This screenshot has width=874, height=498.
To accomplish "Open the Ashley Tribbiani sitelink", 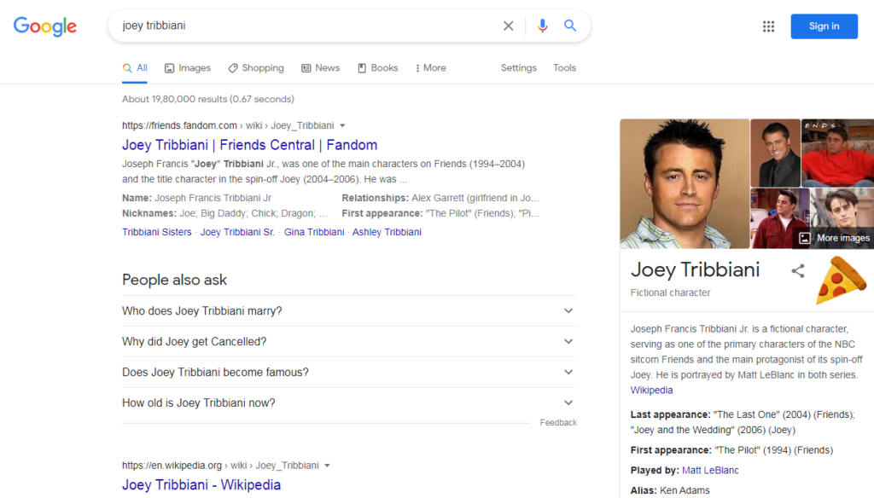I will 387,232.
